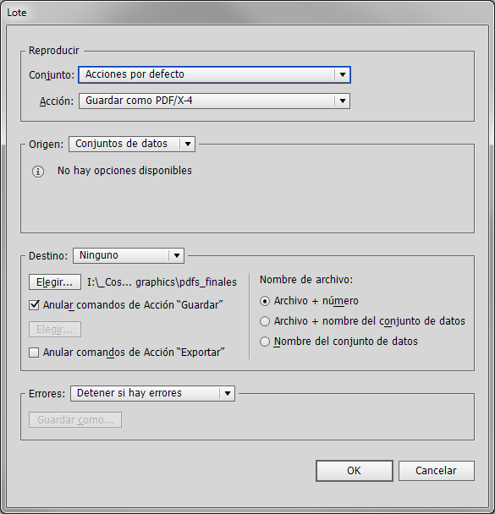495x514 pixels.
Task: Click the Guardar como PDF/X-4 action field
Action: pyautogui.click(x=215, y=101)
